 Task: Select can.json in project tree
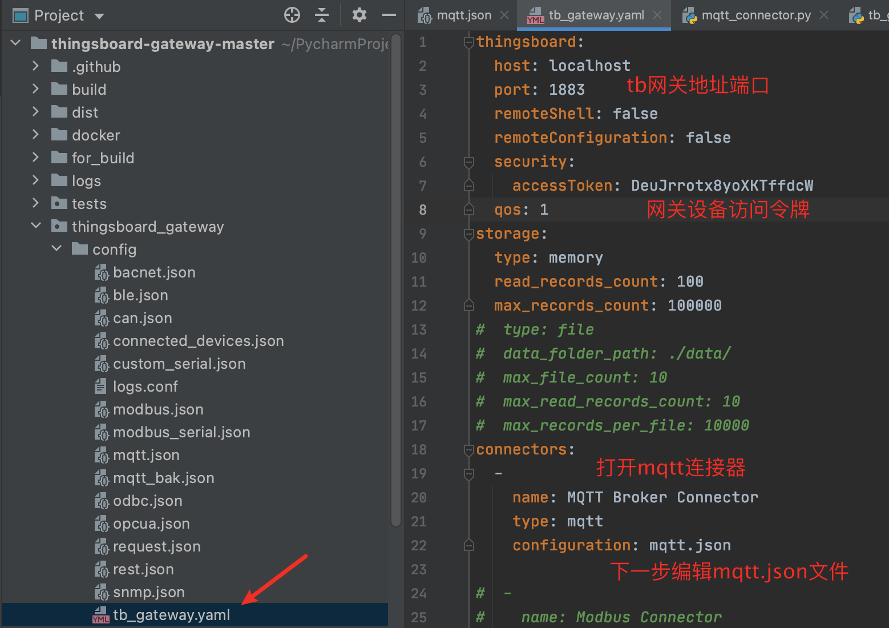pos(142,318)
